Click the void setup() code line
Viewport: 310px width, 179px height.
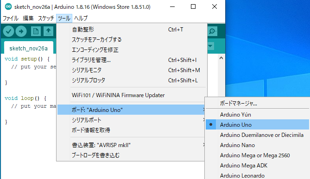point(27,59)
